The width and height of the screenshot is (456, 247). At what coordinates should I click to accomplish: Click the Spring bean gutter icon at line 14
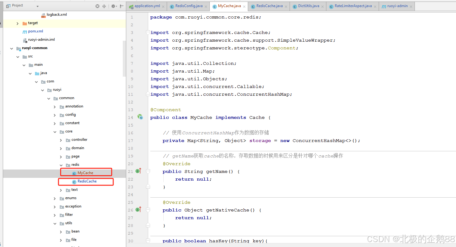coord(140,117)
